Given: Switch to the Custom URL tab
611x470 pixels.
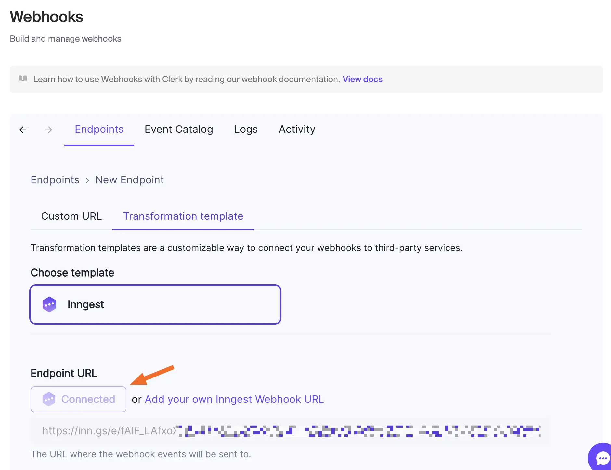Looking at the screenshot, I should click(71, 216).
